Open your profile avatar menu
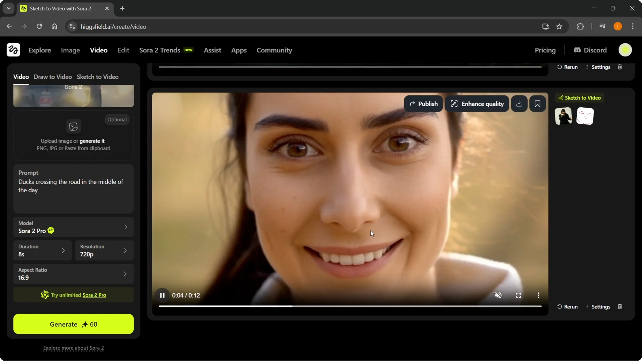642x361 pixels. [x=625, y=50]
